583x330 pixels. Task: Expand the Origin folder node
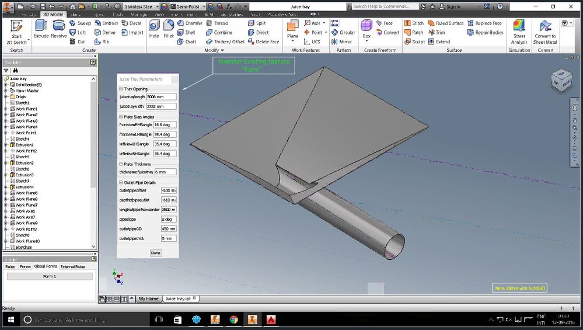pyautogui.click(x=6, y=97)
